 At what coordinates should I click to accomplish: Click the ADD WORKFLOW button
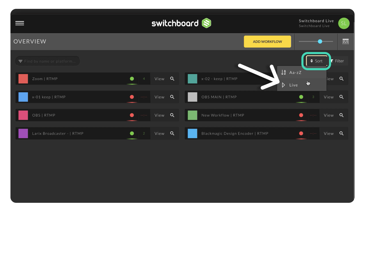[x=267, y=42]
